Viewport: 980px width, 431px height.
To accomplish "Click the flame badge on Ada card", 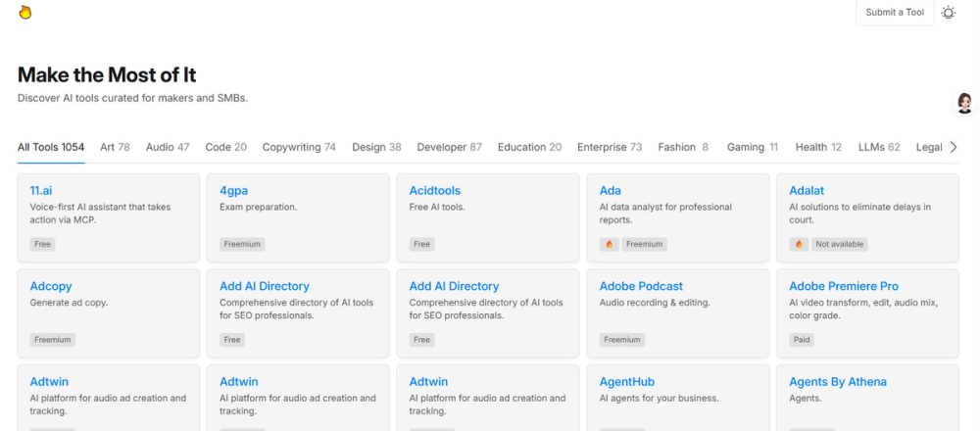I will (x=610, y=244).
